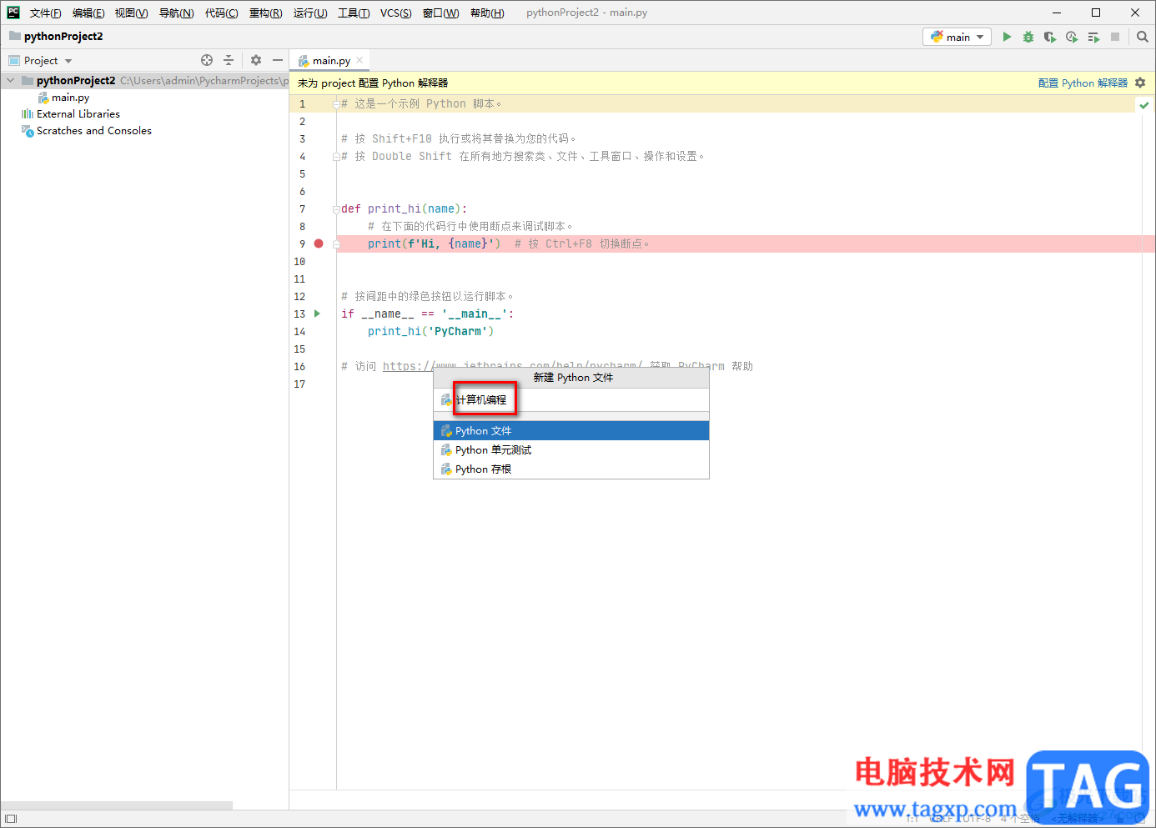
Task: Fold the comment block at line 1
Action: point(336,104)
